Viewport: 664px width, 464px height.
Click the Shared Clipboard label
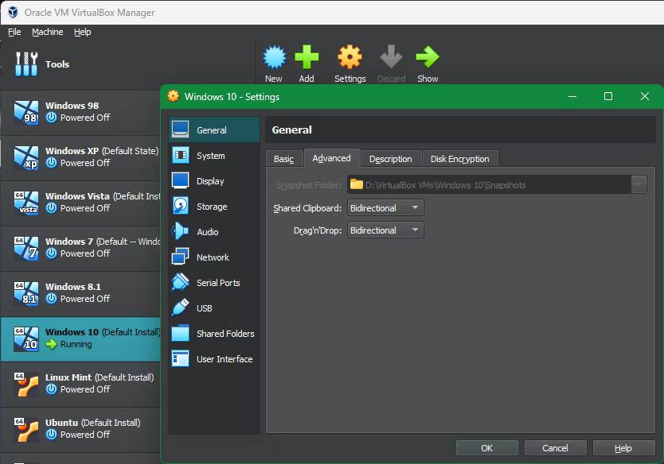(307, 208)
